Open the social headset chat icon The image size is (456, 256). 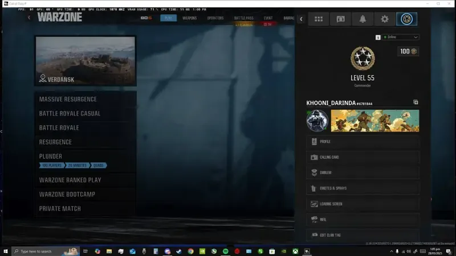340,19
